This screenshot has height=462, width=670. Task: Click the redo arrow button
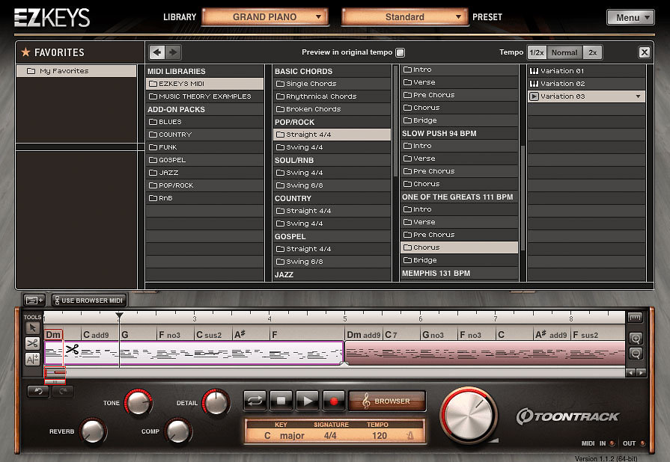(x=63, y=391)
